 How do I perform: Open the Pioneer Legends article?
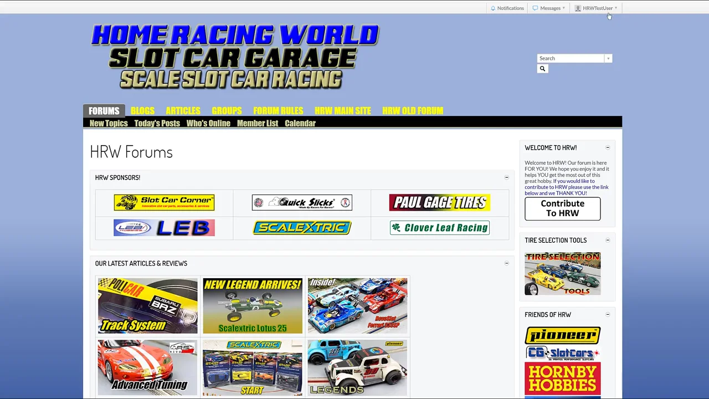coord(357,367)
